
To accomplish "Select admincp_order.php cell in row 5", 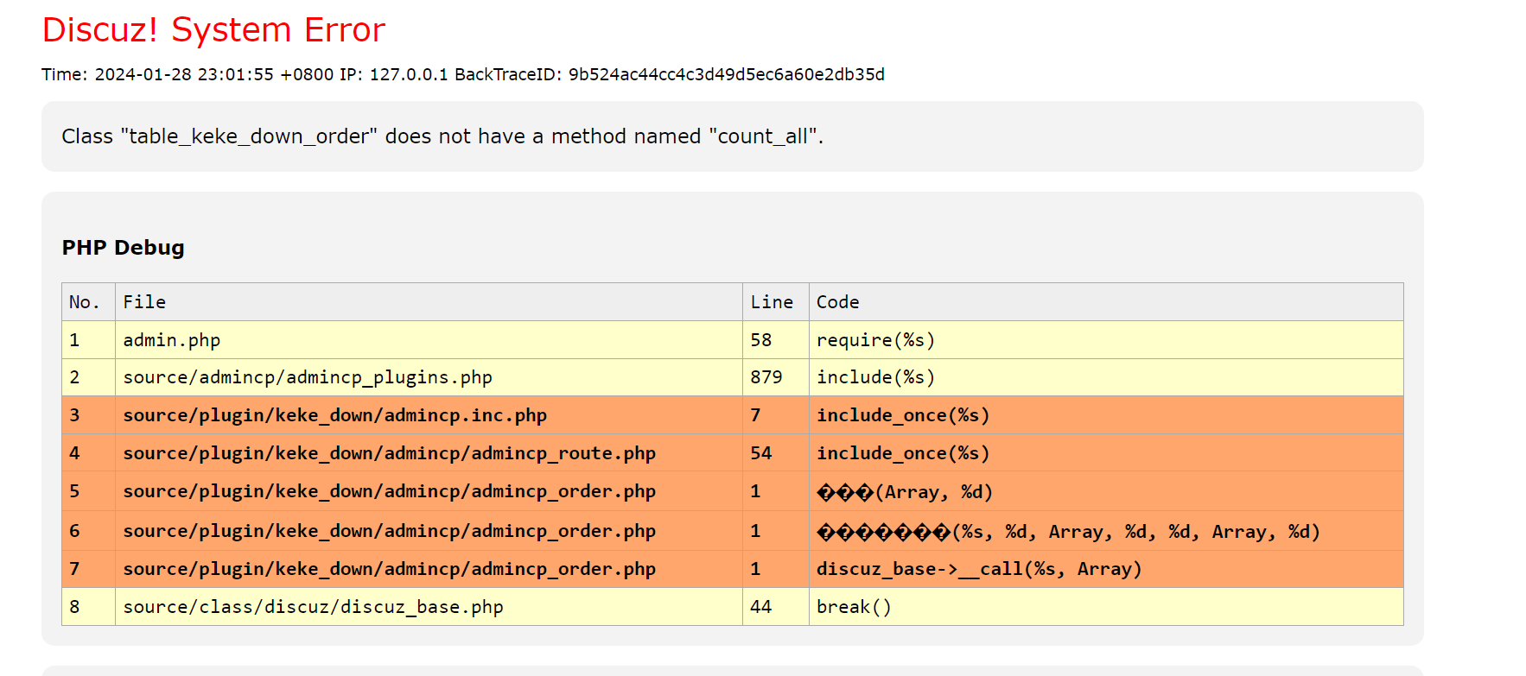I will click(429, 491).
